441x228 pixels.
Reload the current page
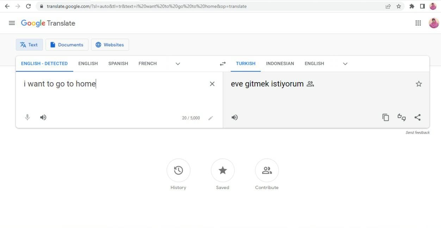pyautogui.click(x=29, y=6)
